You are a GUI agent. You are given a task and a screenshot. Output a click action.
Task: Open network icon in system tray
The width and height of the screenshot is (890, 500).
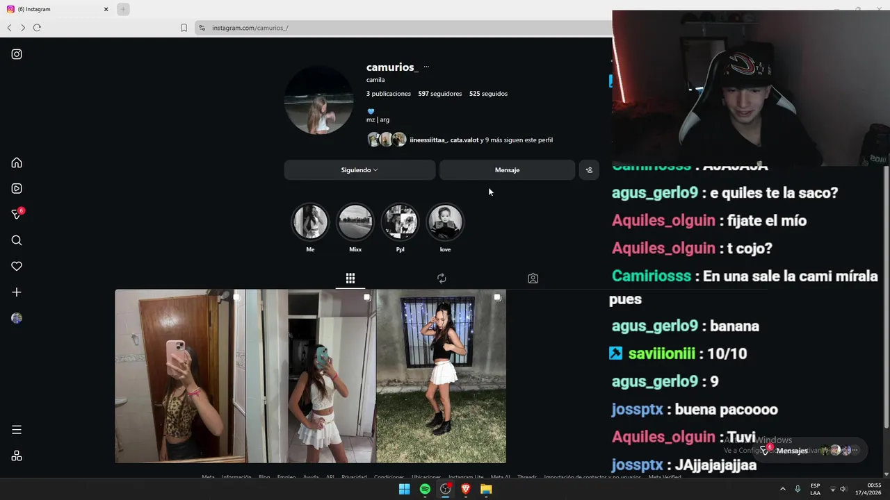click(832, 489)
